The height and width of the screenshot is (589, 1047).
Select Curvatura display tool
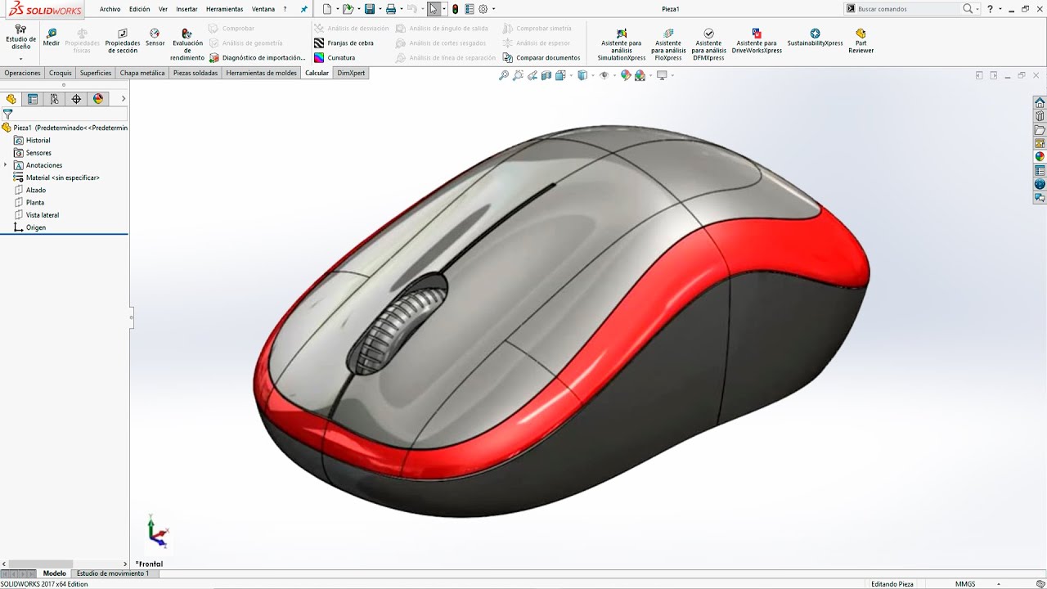tap(335, 58)
